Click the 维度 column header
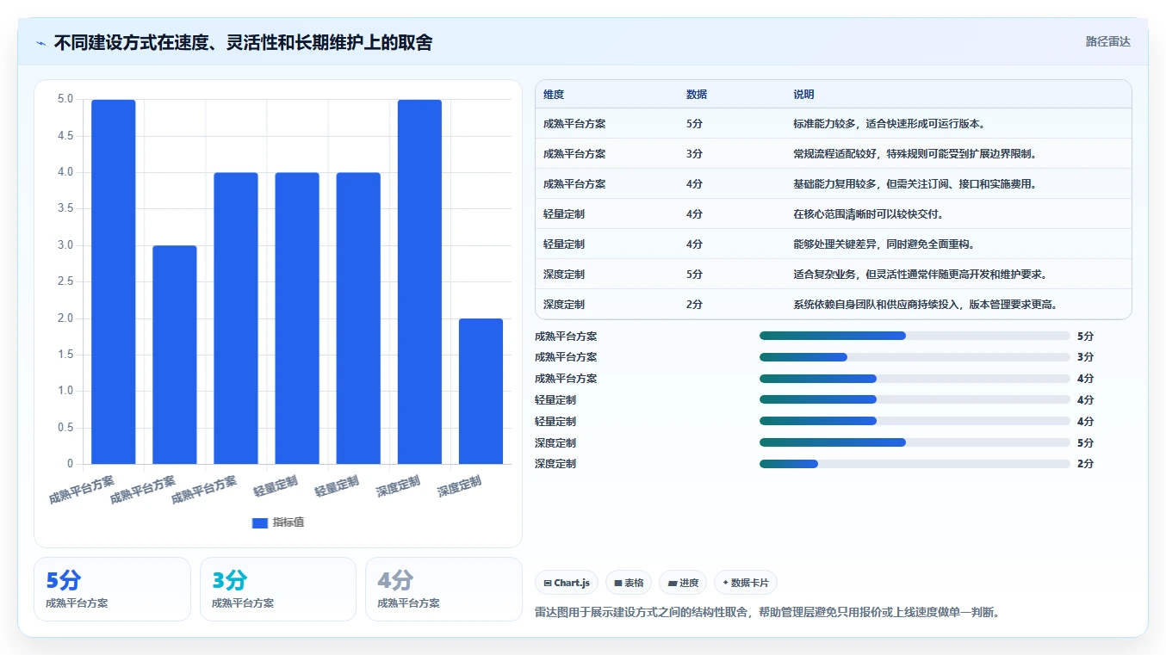Screen dimensions: 1166x655 pos(554,95)
